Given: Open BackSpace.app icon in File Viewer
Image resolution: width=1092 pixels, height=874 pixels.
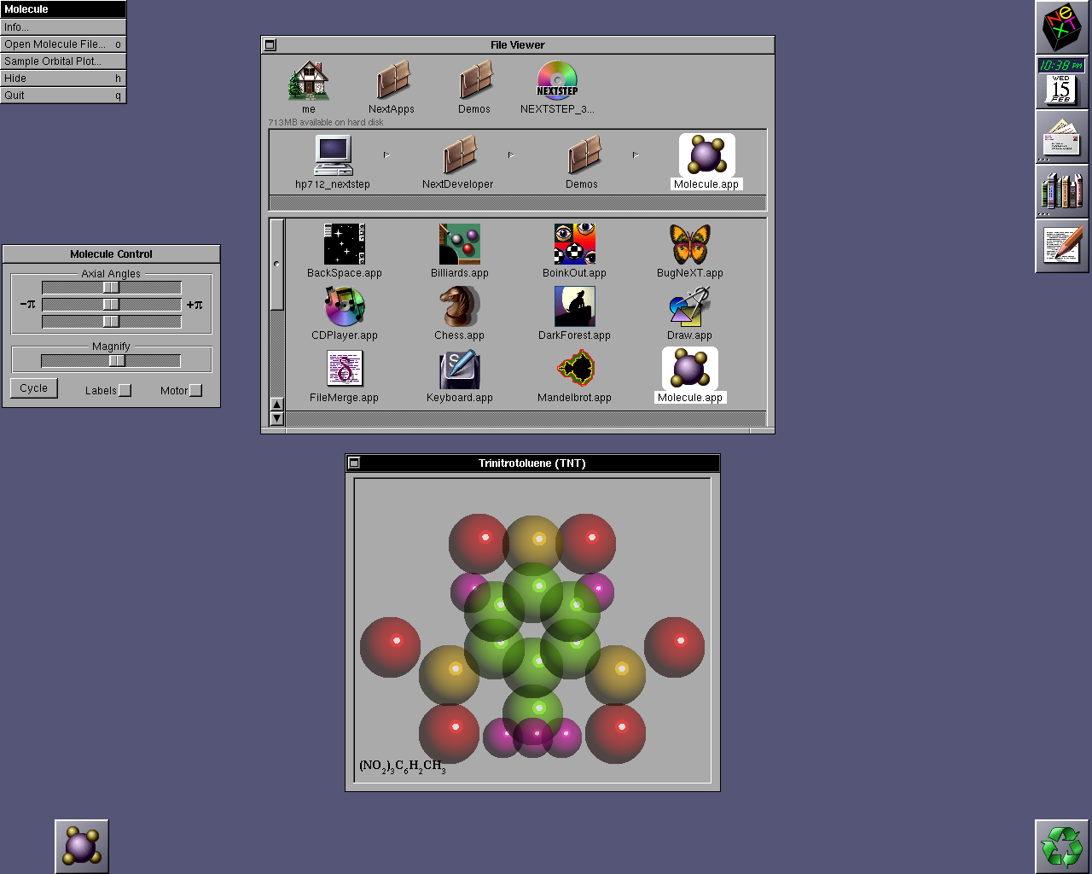Looking at the screenshot, I should point(345,244).
